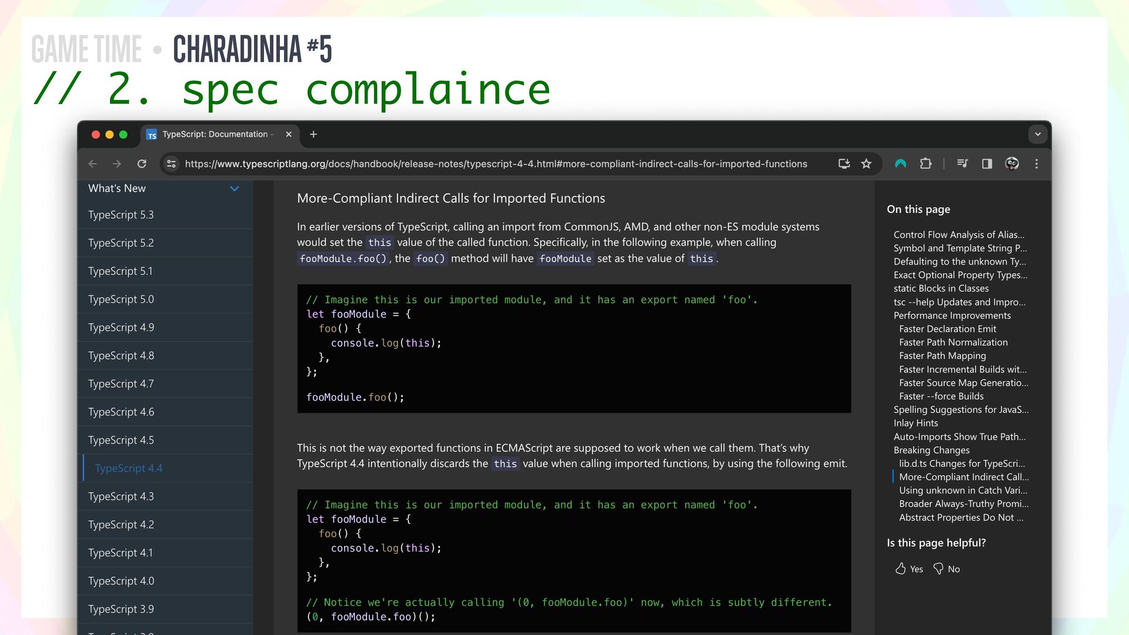Open TypeScript 4.6 release notes
Viewport: 1129px width, 635px height.
pyautogui.click(x=165, y=412)
